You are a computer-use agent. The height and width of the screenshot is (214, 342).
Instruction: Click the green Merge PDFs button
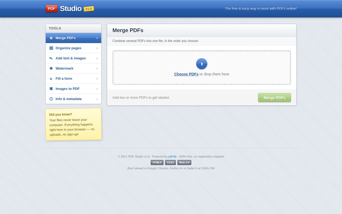[274, 98]
